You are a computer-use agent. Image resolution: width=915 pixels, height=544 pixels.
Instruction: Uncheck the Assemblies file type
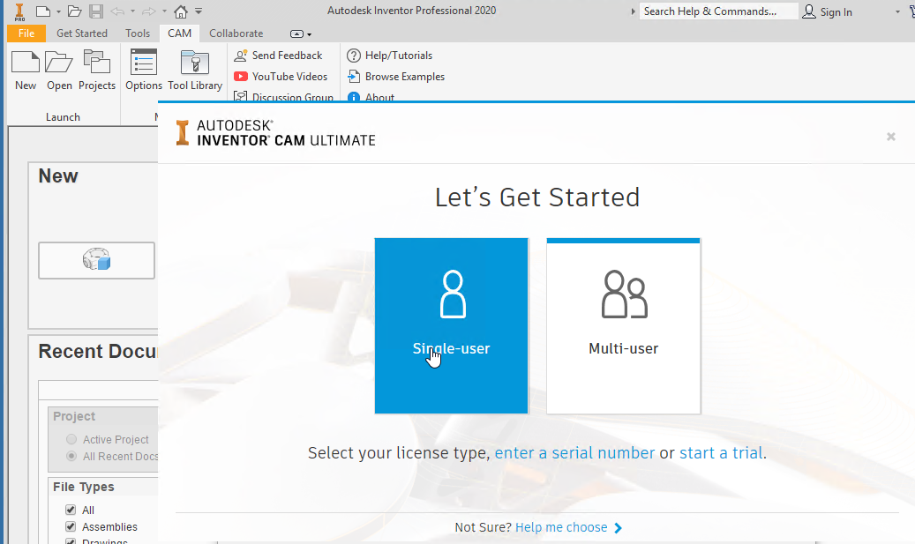click(70, 526)
